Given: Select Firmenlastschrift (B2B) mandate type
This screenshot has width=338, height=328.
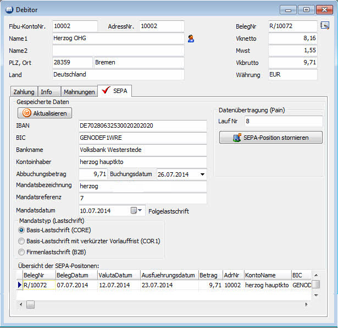Looking at the screenshot, I should coord(21,252).
